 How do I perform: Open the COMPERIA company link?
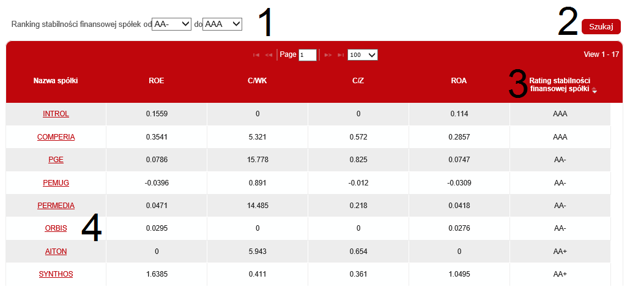pos(56,137)
